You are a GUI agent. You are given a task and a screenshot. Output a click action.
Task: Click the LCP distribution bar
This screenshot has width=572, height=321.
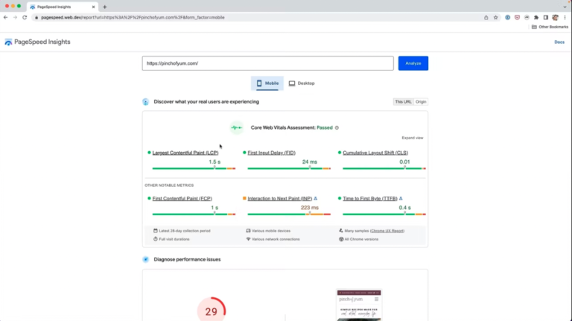[194, 168]
